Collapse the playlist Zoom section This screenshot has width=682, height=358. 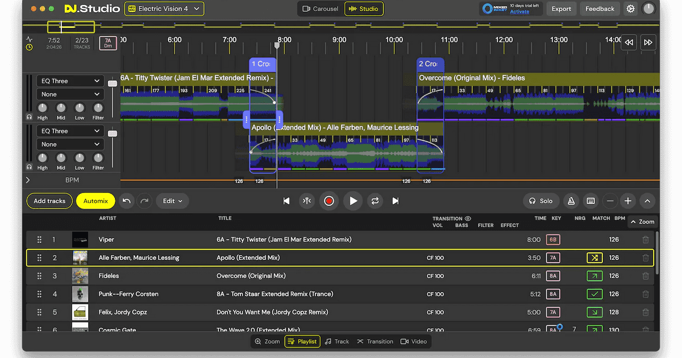(x=642, y=222)
